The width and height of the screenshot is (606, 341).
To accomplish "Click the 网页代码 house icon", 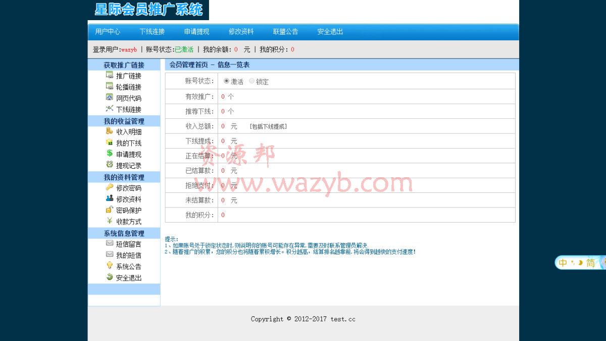I will (x=110, y=97).
